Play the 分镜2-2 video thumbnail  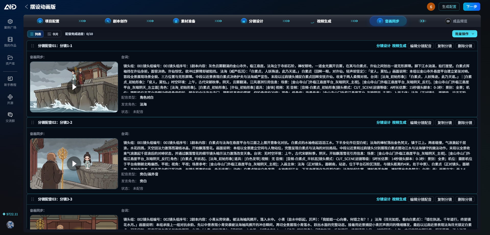pyautogui.click(x=74, y=164)
